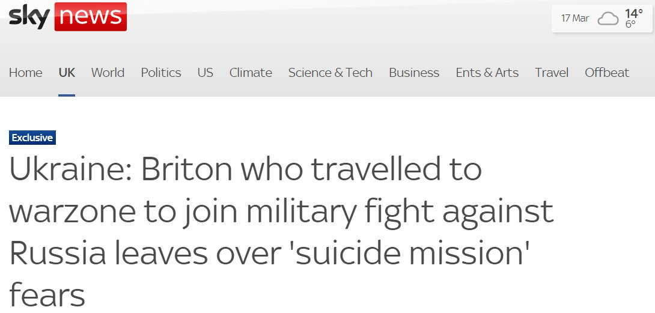Click the blue underline beneath UK tab
The width and height of the screenshot is (655, 313).
[67, 95]
